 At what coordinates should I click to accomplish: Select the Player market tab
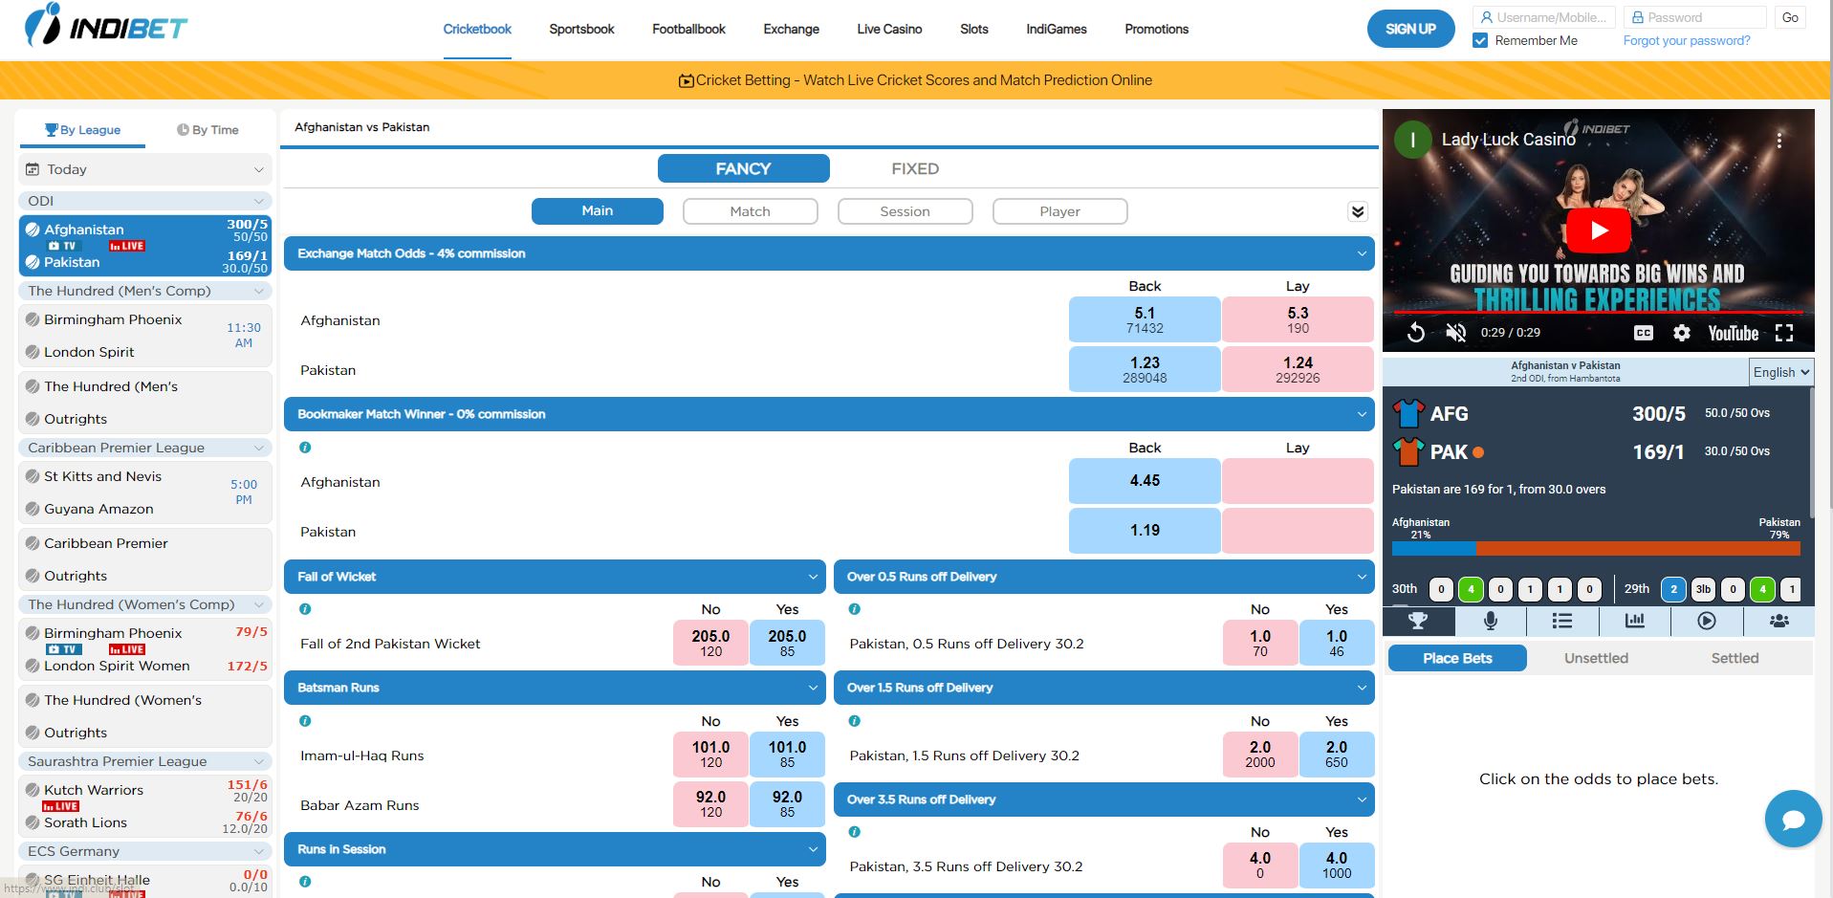pos(1059,211)
